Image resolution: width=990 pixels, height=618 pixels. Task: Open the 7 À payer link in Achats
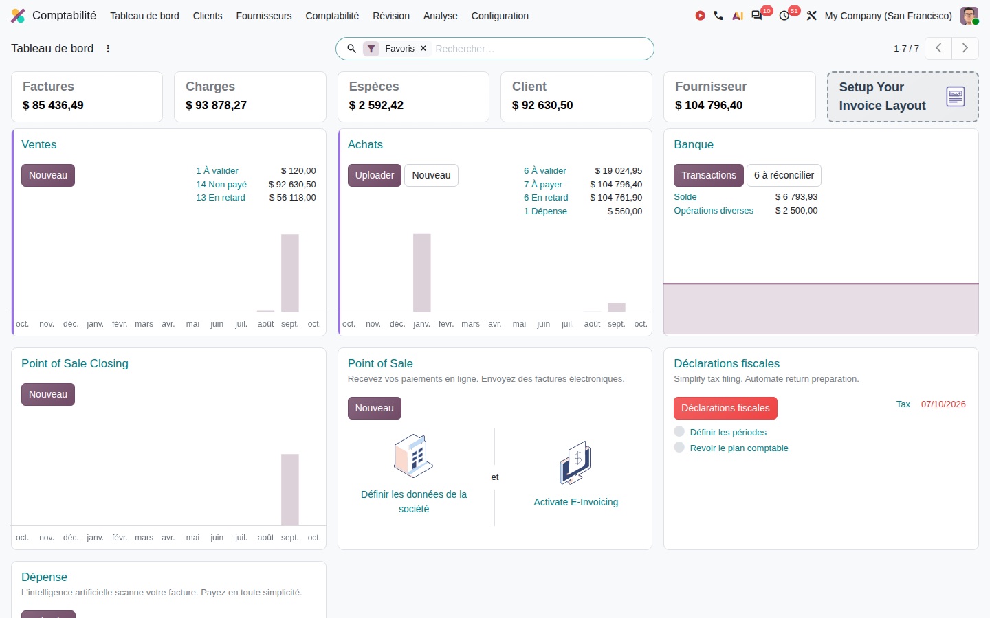click(x=543, y=184)
